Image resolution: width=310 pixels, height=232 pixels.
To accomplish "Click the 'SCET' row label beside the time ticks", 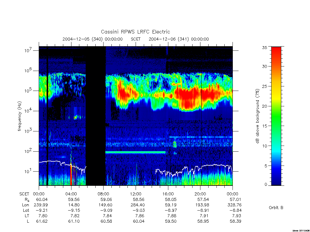I will [24, 194].
